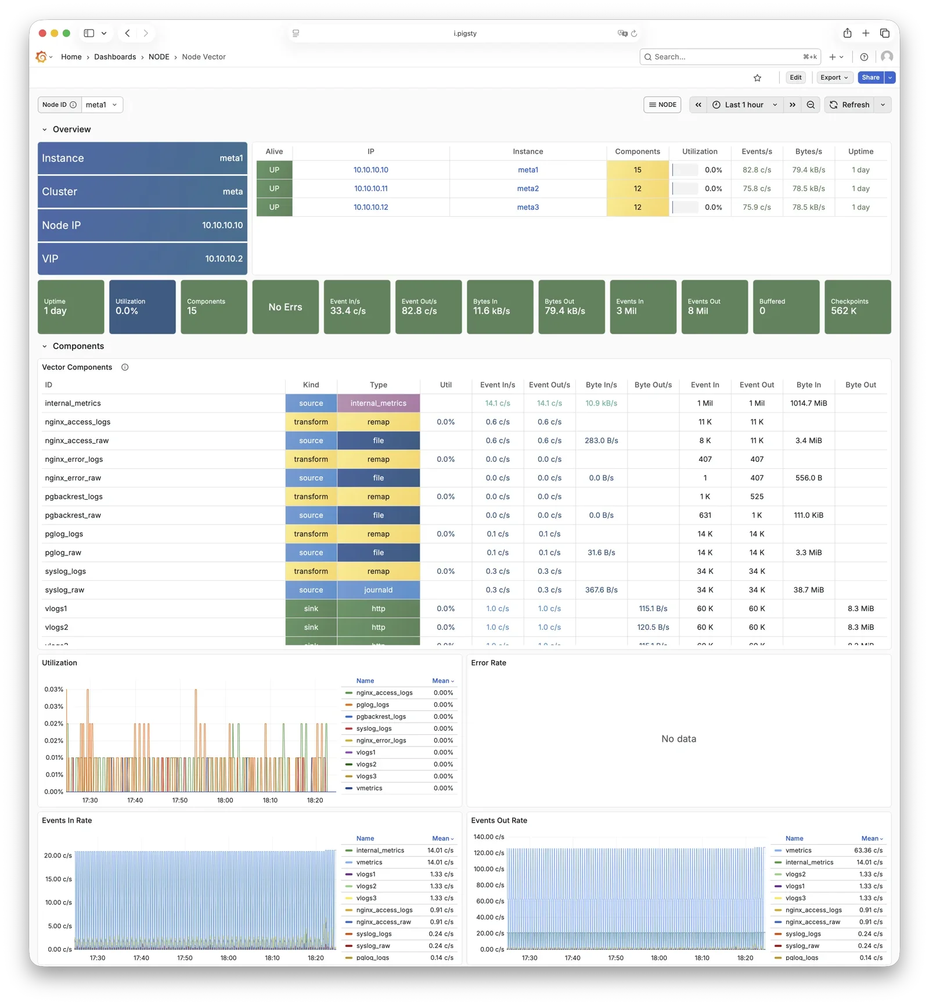Toggle vmetrics series in Events Out legend
This screenshot has height=1005, width=929.
[x=798, y=850]
